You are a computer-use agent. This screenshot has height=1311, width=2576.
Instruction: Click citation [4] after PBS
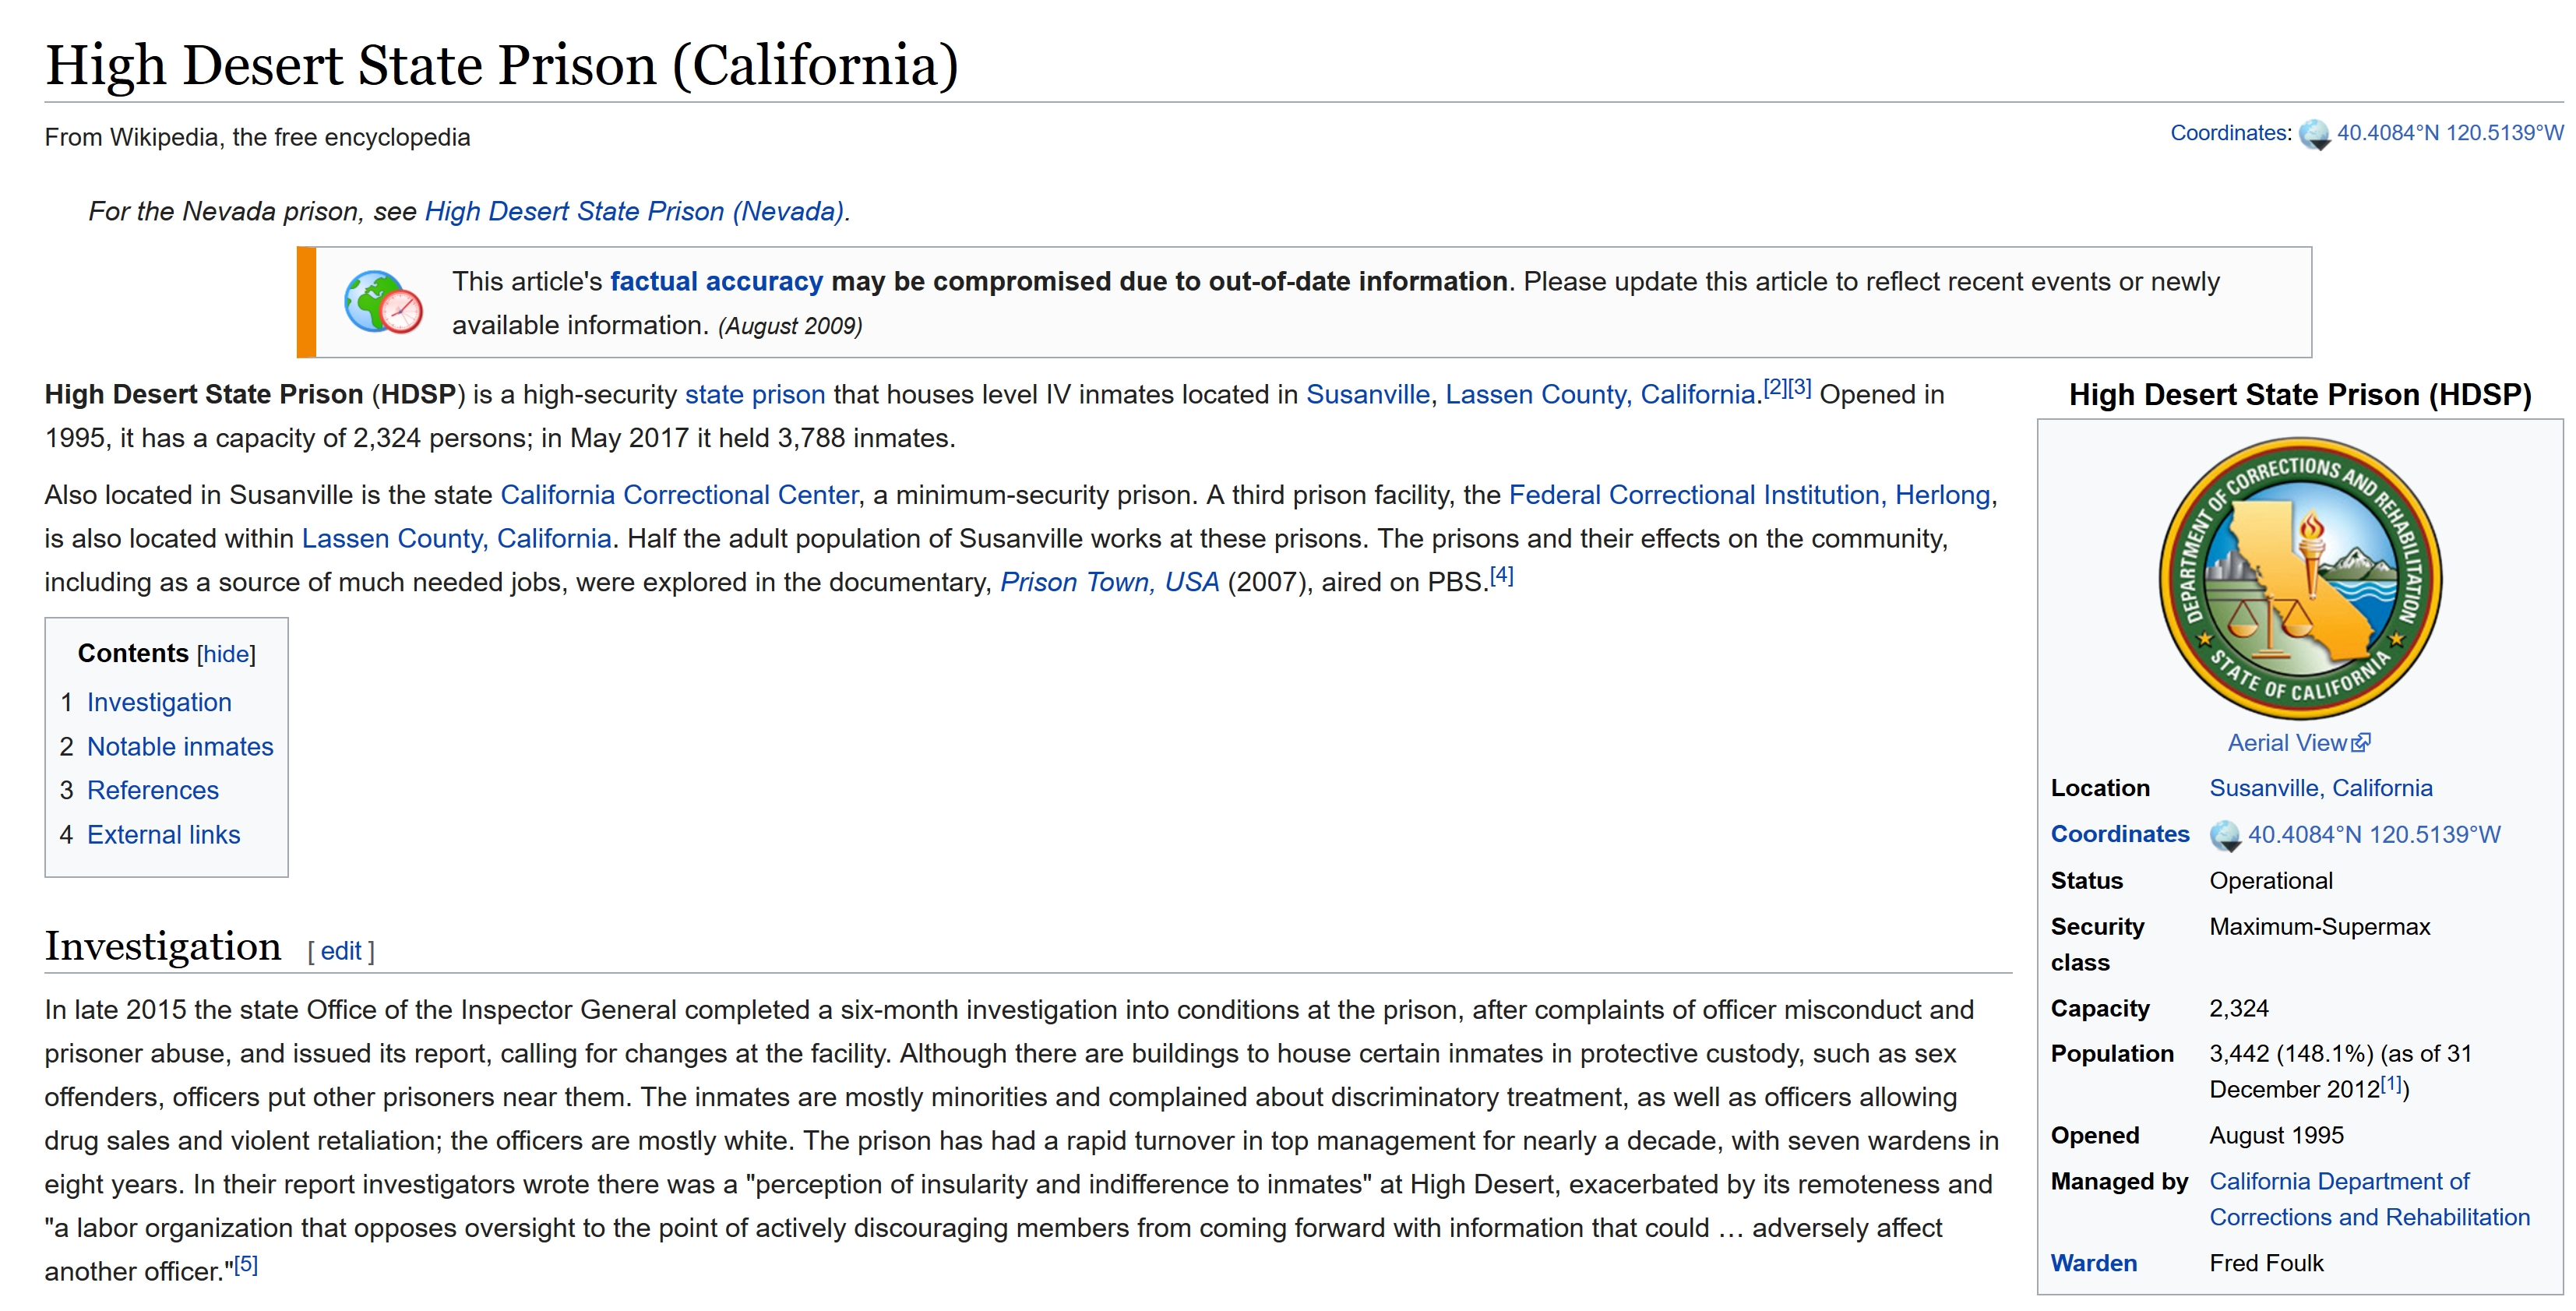[x=1502, y=575]
